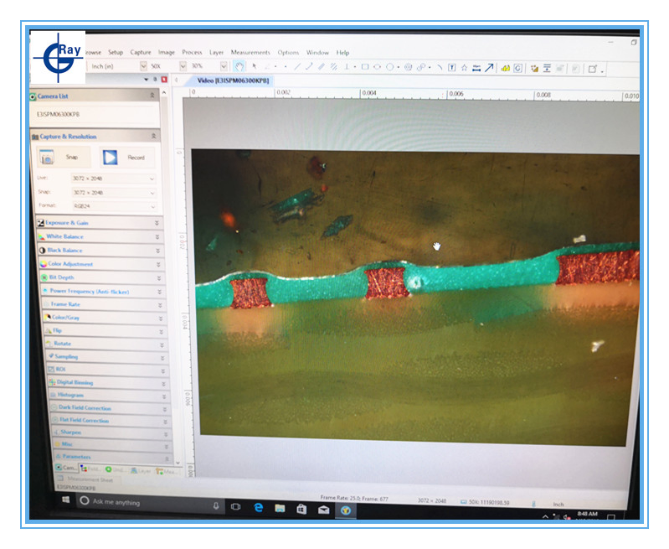The image size is (669, 549).
Task: Open the Windows Store from taskbar
Action: point(301,509)
